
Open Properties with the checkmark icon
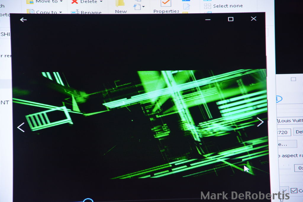[x=166, y=4]
